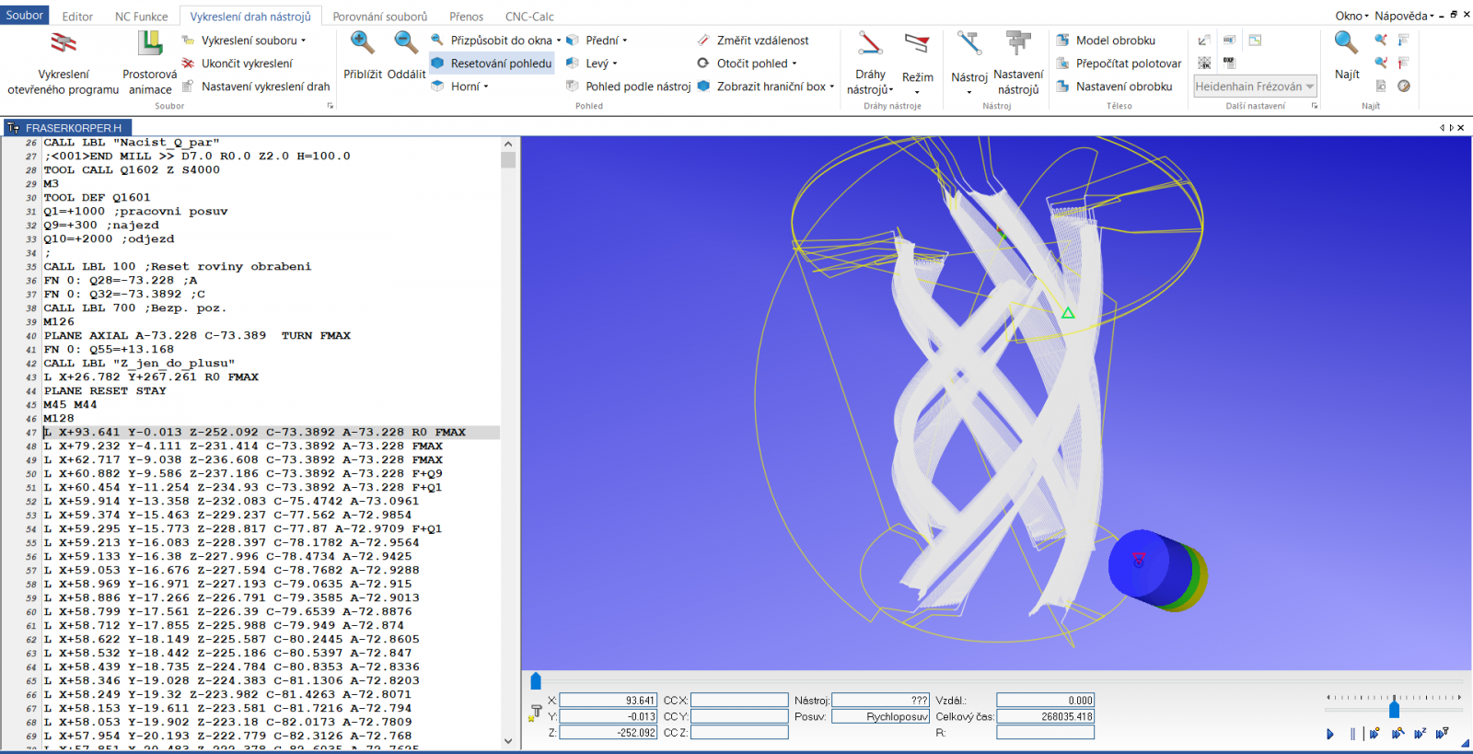Switch to the Editor ribbon tab

[77, 17]
